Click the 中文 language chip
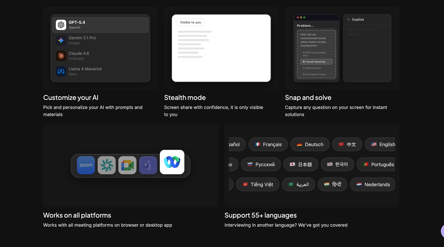 coord(347,144)
